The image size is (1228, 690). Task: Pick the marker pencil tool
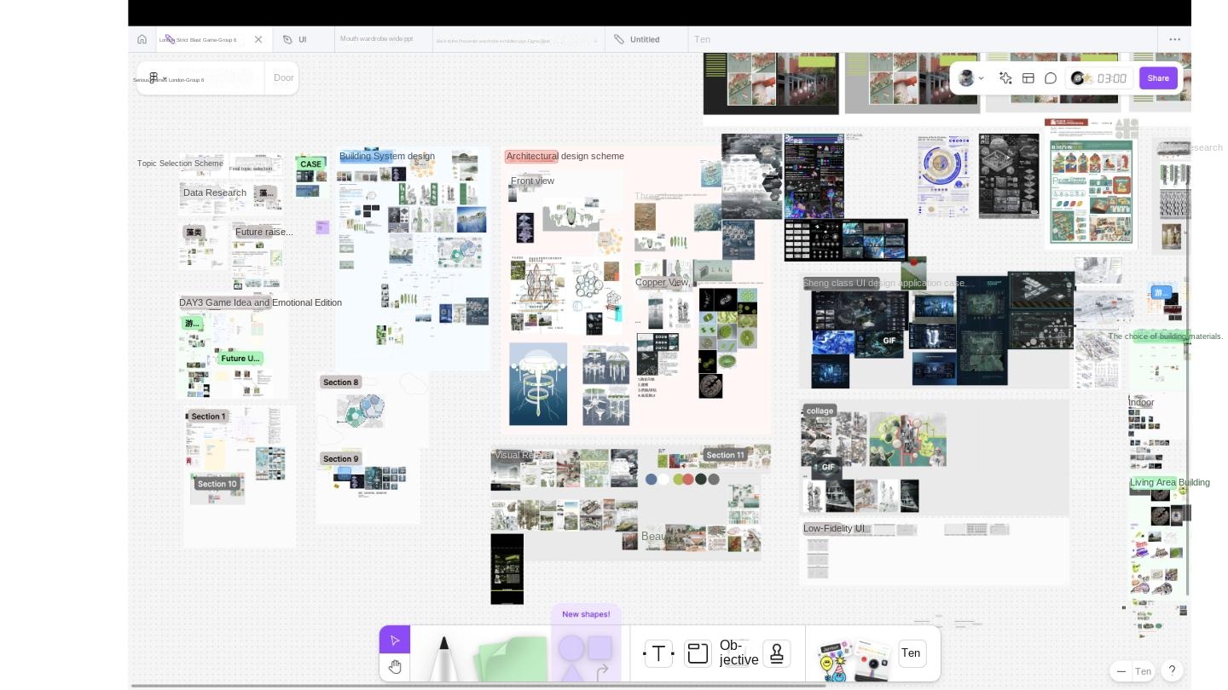tap(443, 657)
